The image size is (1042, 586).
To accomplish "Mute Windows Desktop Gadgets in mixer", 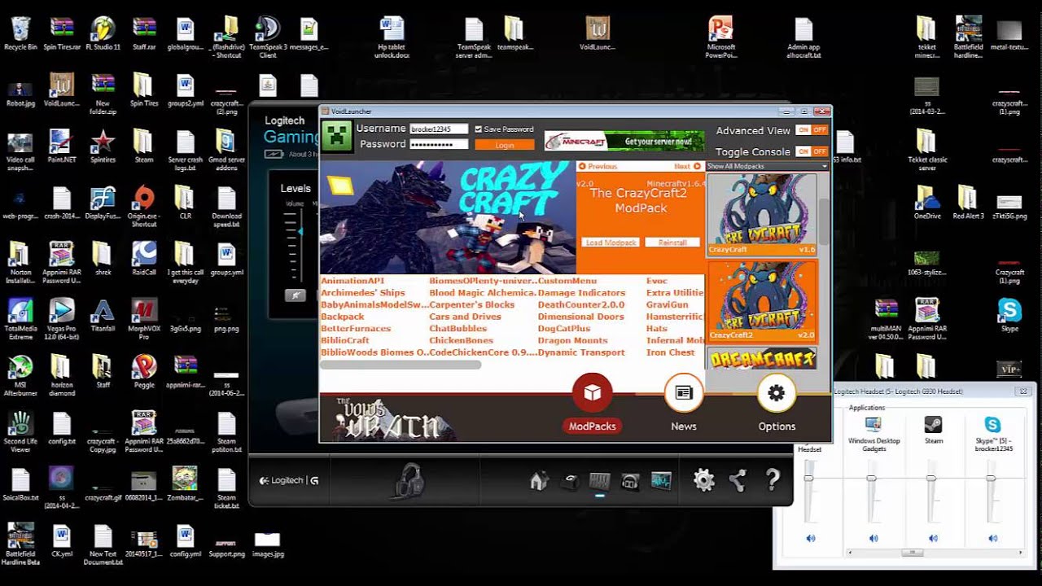I will [x=873, y=538].
